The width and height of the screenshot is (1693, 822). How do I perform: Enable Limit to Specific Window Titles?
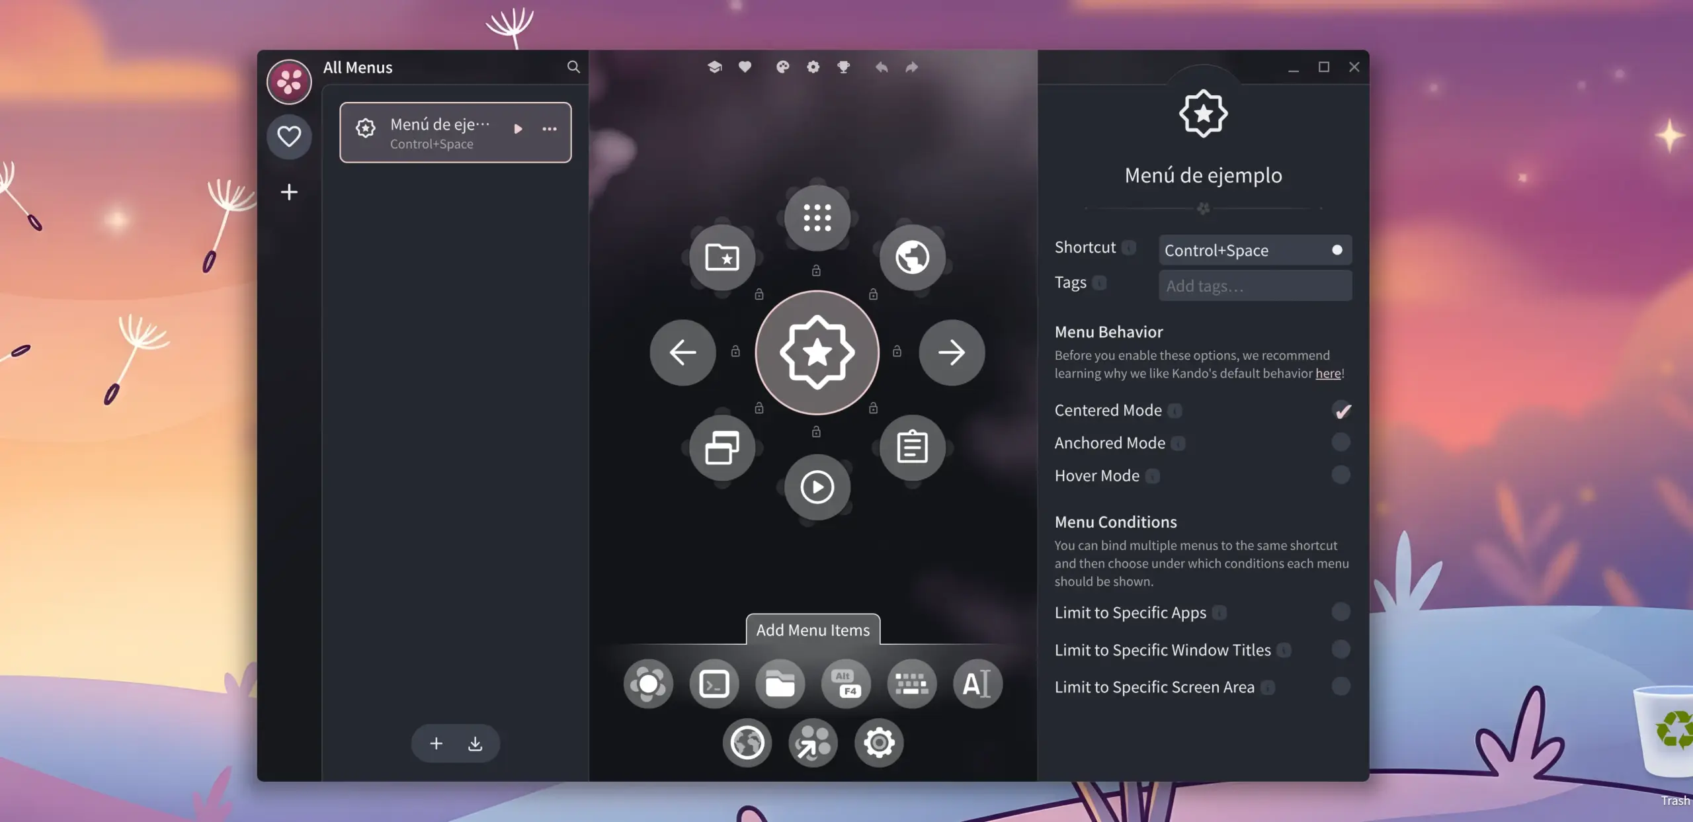point(1341,649)
